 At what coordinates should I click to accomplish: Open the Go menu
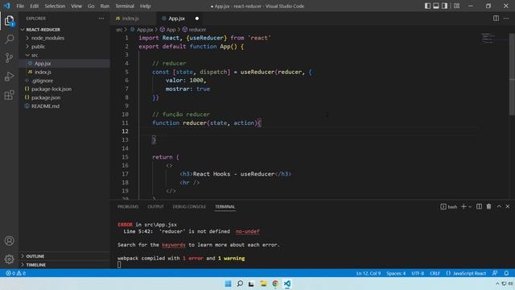point(91,6)
